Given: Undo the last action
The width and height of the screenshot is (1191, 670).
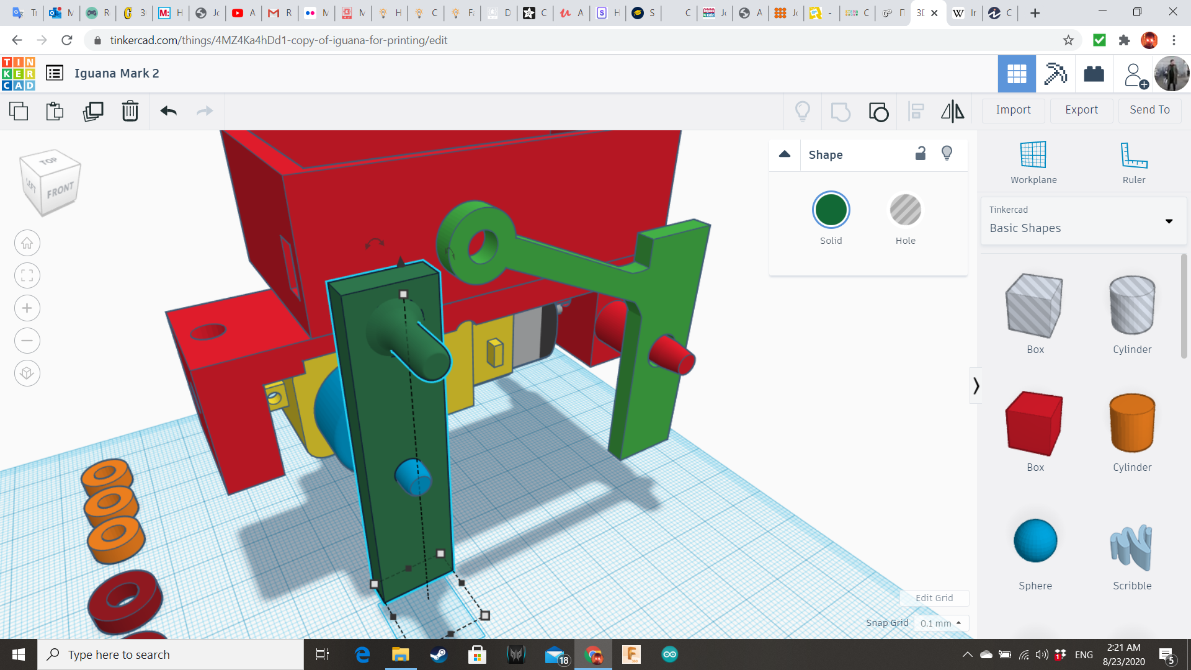Looking at the screenshot, I should [169, 111].
